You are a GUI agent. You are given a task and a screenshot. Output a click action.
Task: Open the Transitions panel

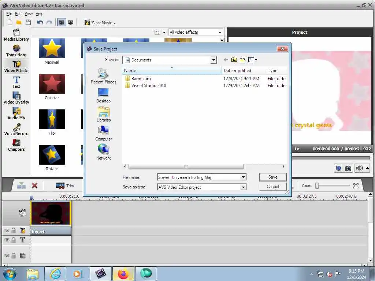(16, 51)
